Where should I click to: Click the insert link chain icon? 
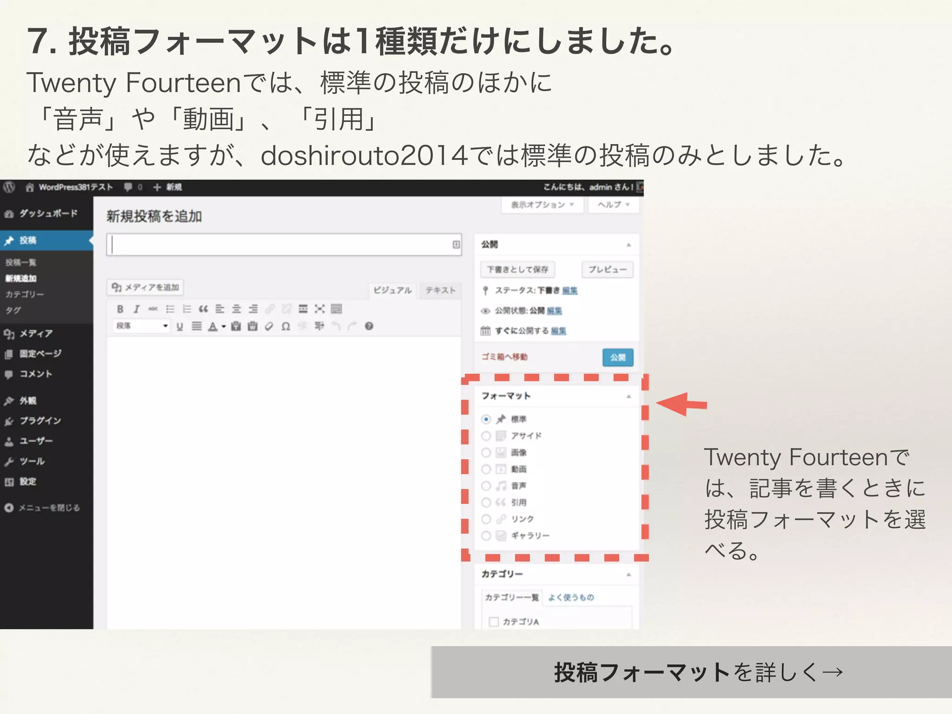(x=270, y=309)
